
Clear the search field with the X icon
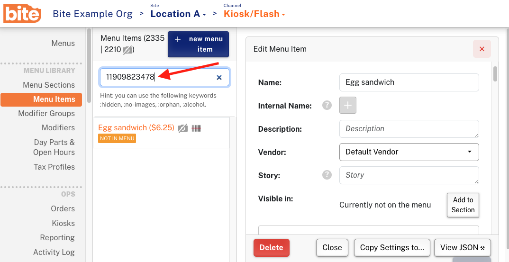click(x=219, y=77)
